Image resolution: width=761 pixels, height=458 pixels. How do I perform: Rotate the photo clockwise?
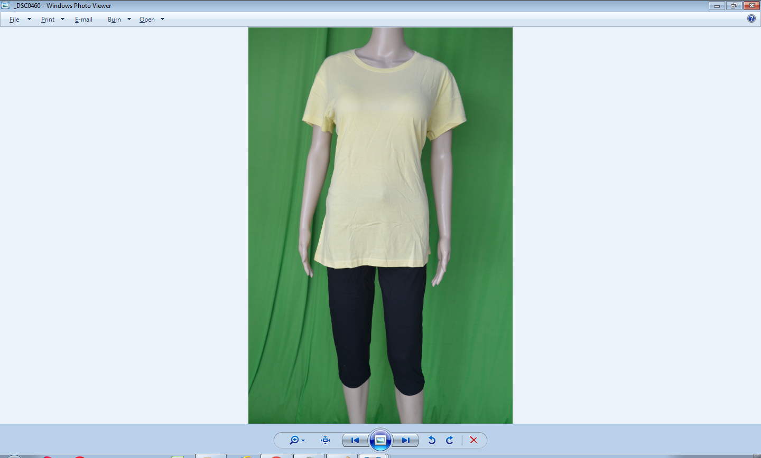pos(450,440)
